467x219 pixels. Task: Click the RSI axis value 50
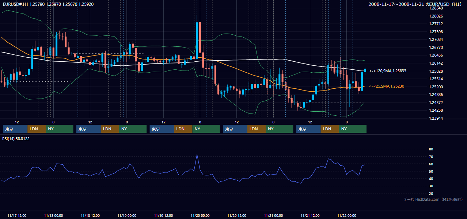tap(431, 172)
